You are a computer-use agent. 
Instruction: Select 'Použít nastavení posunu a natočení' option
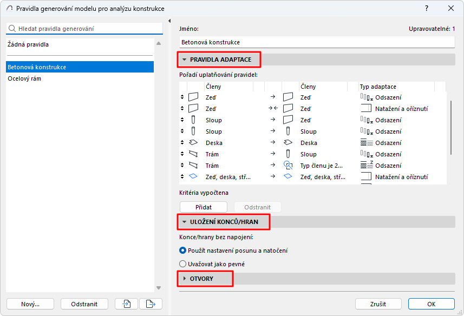(183, 251)
